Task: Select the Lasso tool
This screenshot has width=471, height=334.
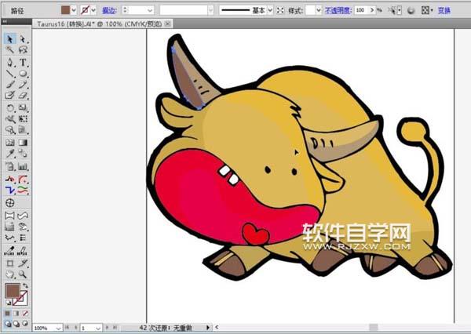Action: click(23, 50)
